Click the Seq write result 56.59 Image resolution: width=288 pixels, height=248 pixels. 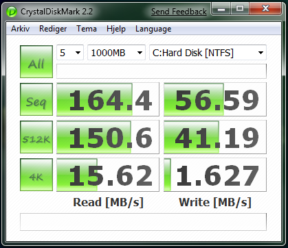pos(215,99)
